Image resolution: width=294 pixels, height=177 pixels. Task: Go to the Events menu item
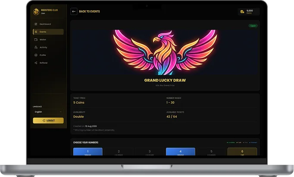click(48, 32)
